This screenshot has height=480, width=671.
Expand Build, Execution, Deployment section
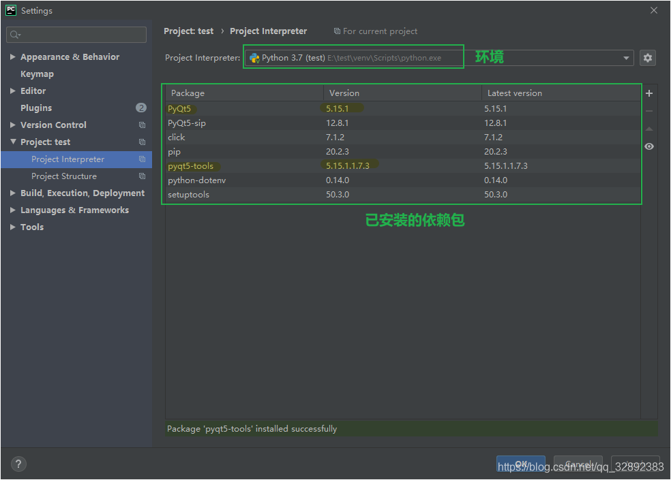(x=13, y=193)
